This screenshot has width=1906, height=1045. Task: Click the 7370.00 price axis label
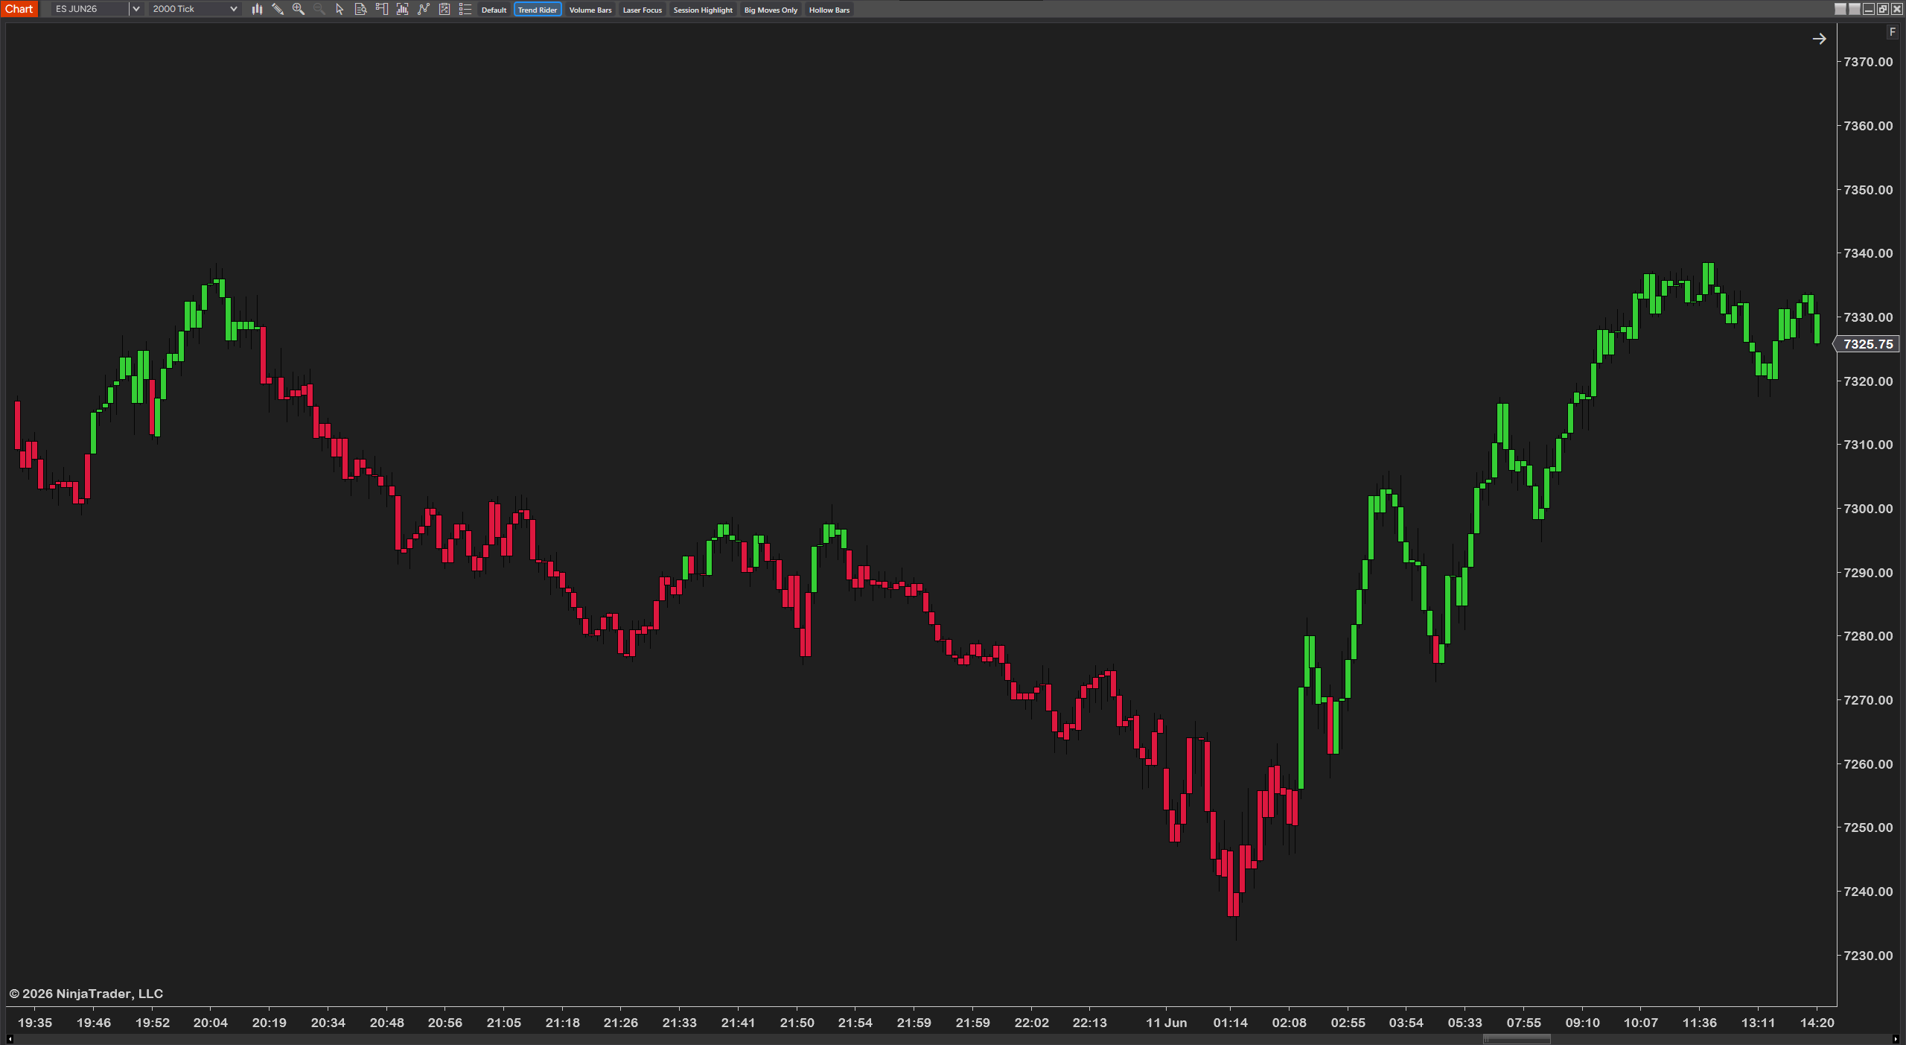click(x=1868, y=62)
